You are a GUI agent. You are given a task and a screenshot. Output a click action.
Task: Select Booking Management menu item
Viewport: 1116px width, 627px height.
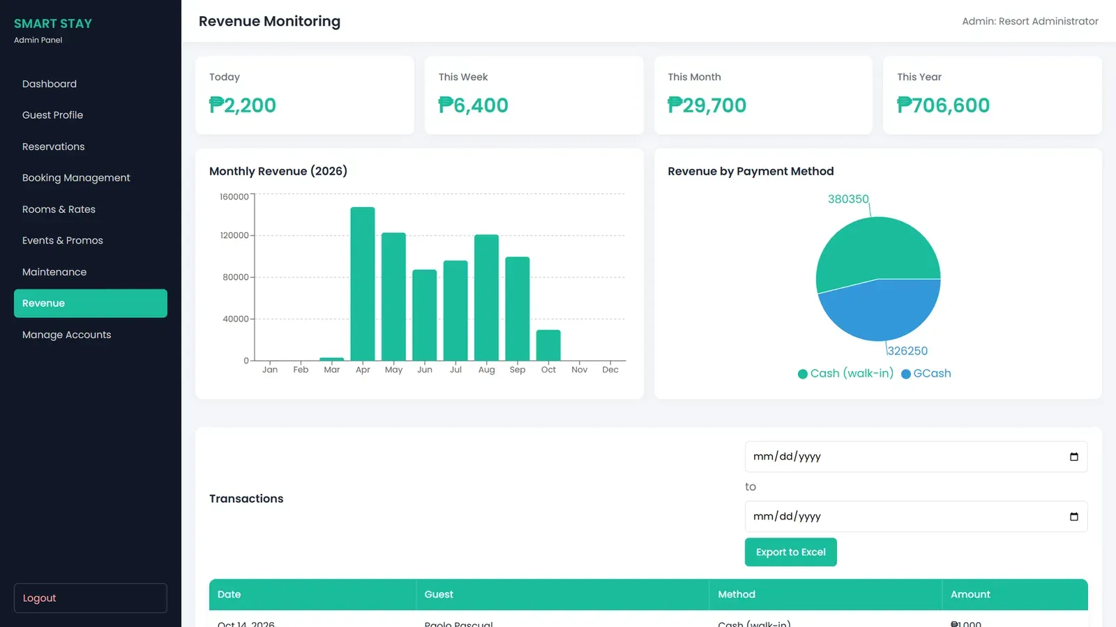coord(91,178)
